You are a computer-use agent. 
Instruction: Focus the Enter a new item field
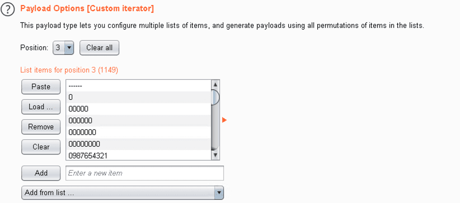(144, 173)
